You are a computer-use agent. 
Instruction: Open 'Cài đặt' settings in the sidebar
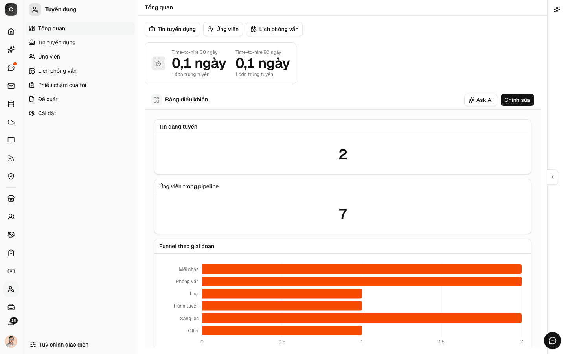(80, 113)
